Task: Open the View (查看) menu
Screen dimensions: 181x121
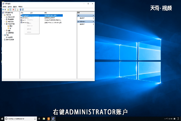Action: tap(15, 7)
